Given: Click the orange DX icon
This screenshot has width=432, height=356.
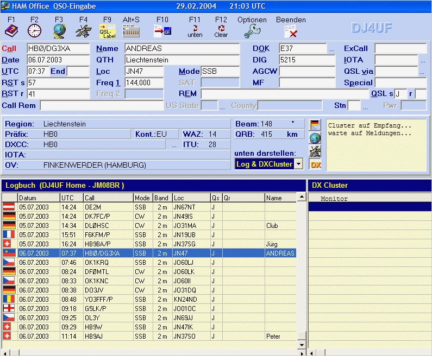Looking at the screenshot, I should 316,164.
